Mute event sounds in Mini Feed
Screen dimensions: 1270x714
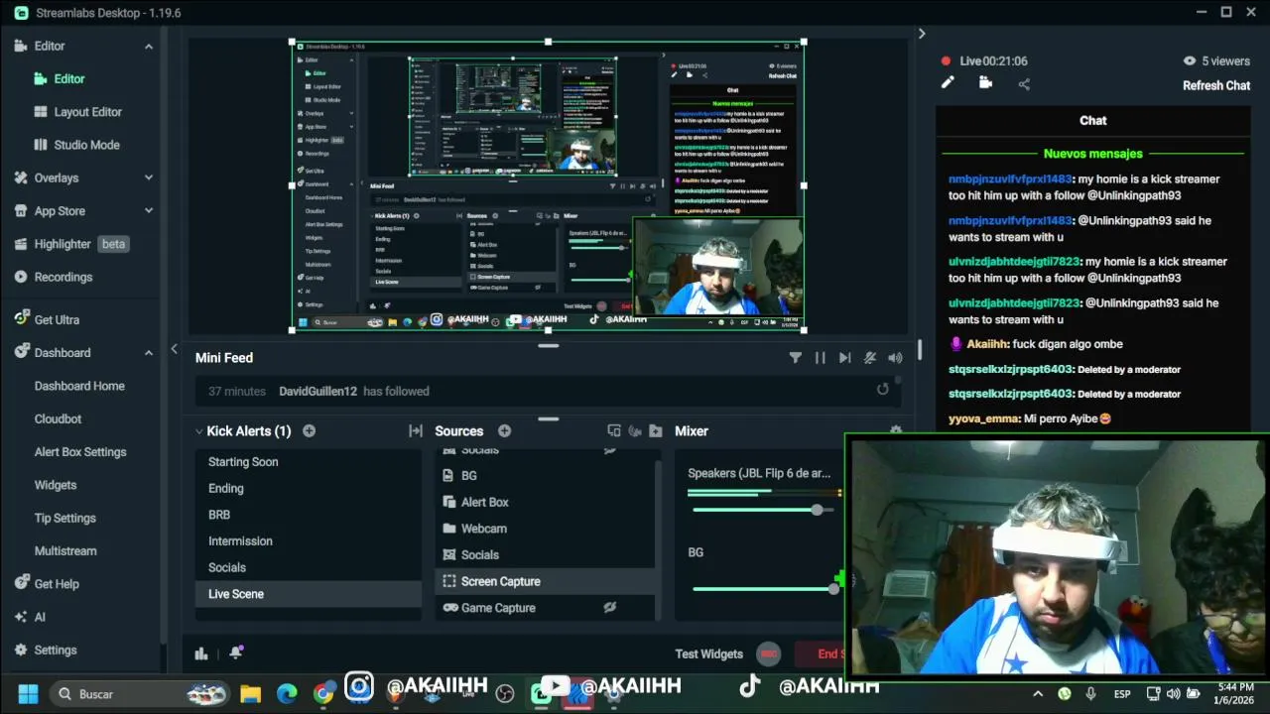point(870,358)
